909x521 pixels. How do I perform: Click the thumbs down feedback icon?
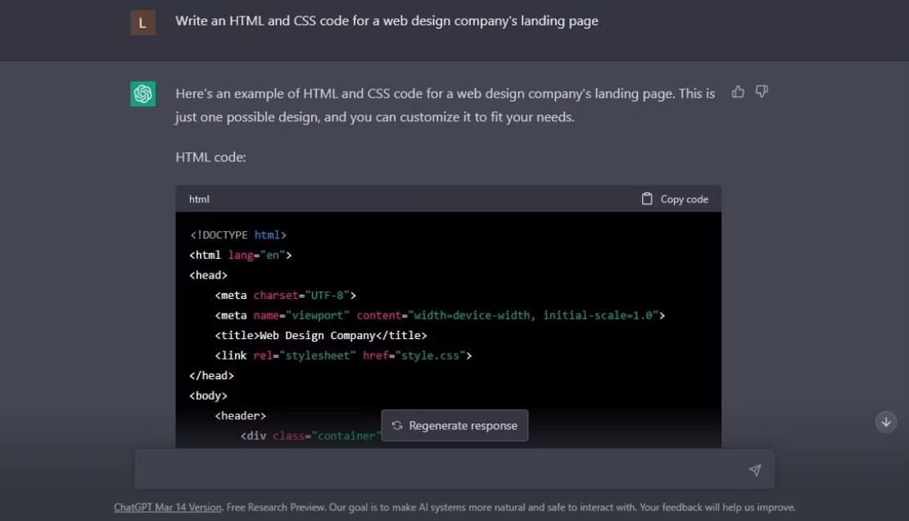tap(762, 92)
